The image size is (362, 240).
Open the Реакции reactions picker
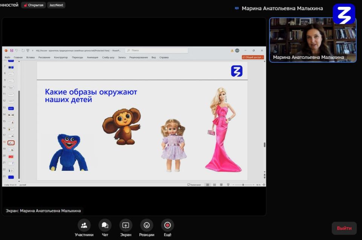(147, 228)
